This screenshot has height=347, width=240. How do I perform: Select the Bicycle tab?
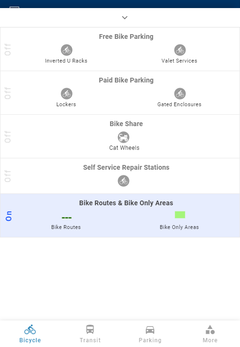(30, 334)
